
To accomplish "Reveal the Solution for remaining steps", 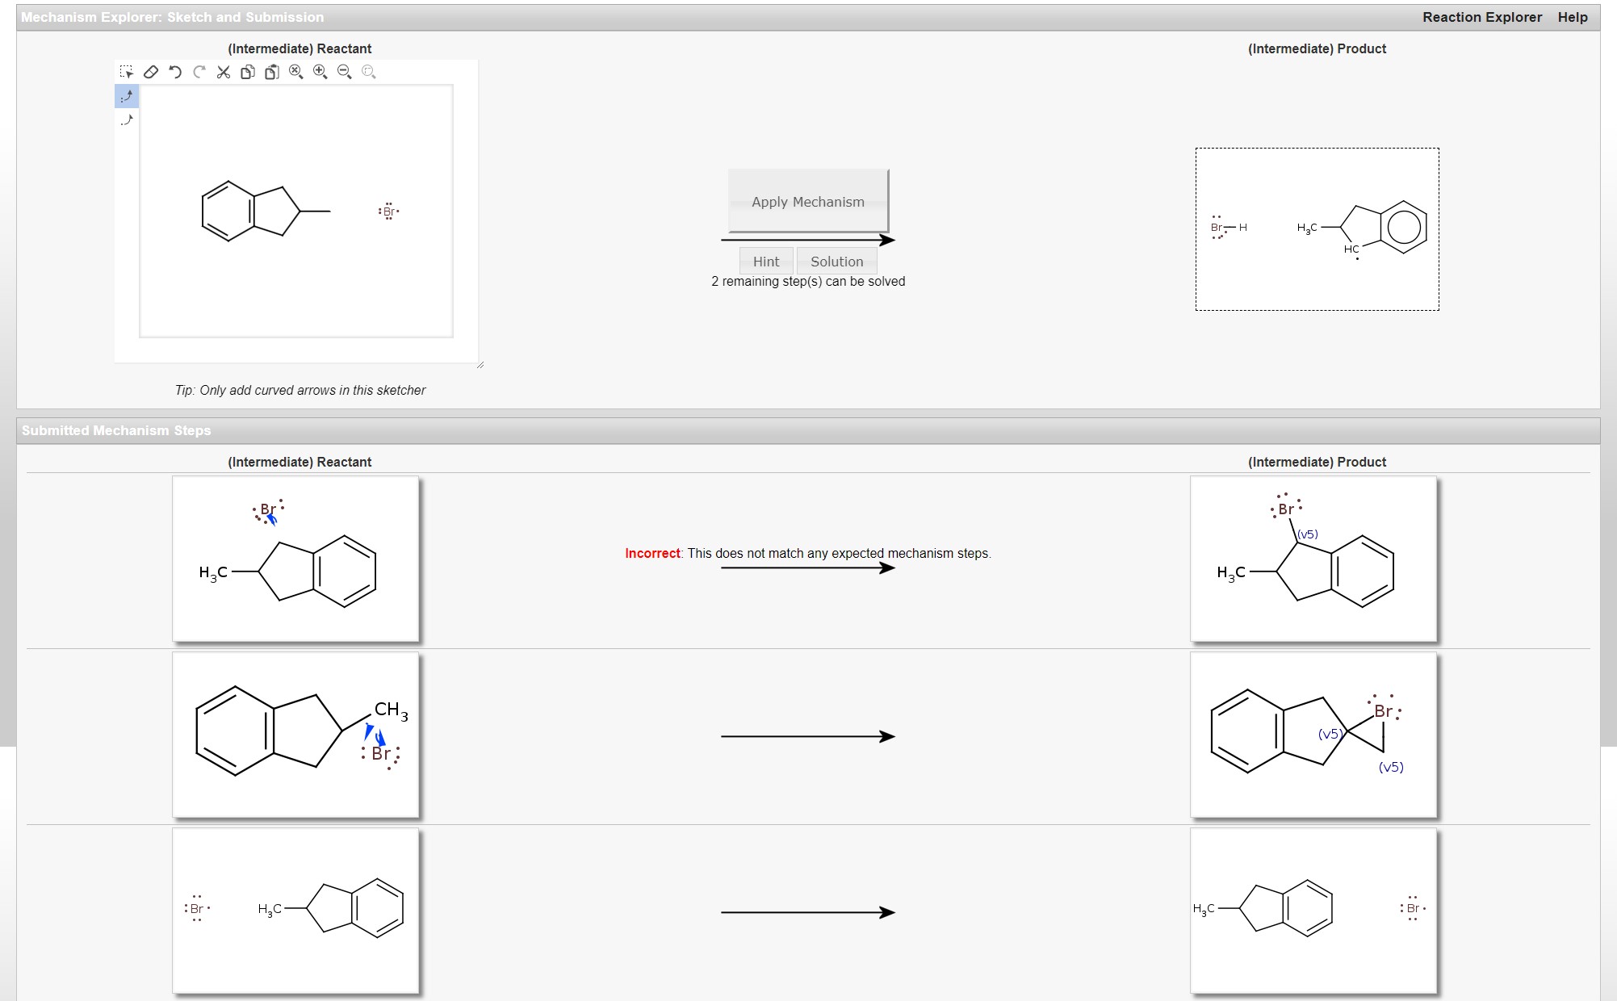I will [x=836, y=260].
